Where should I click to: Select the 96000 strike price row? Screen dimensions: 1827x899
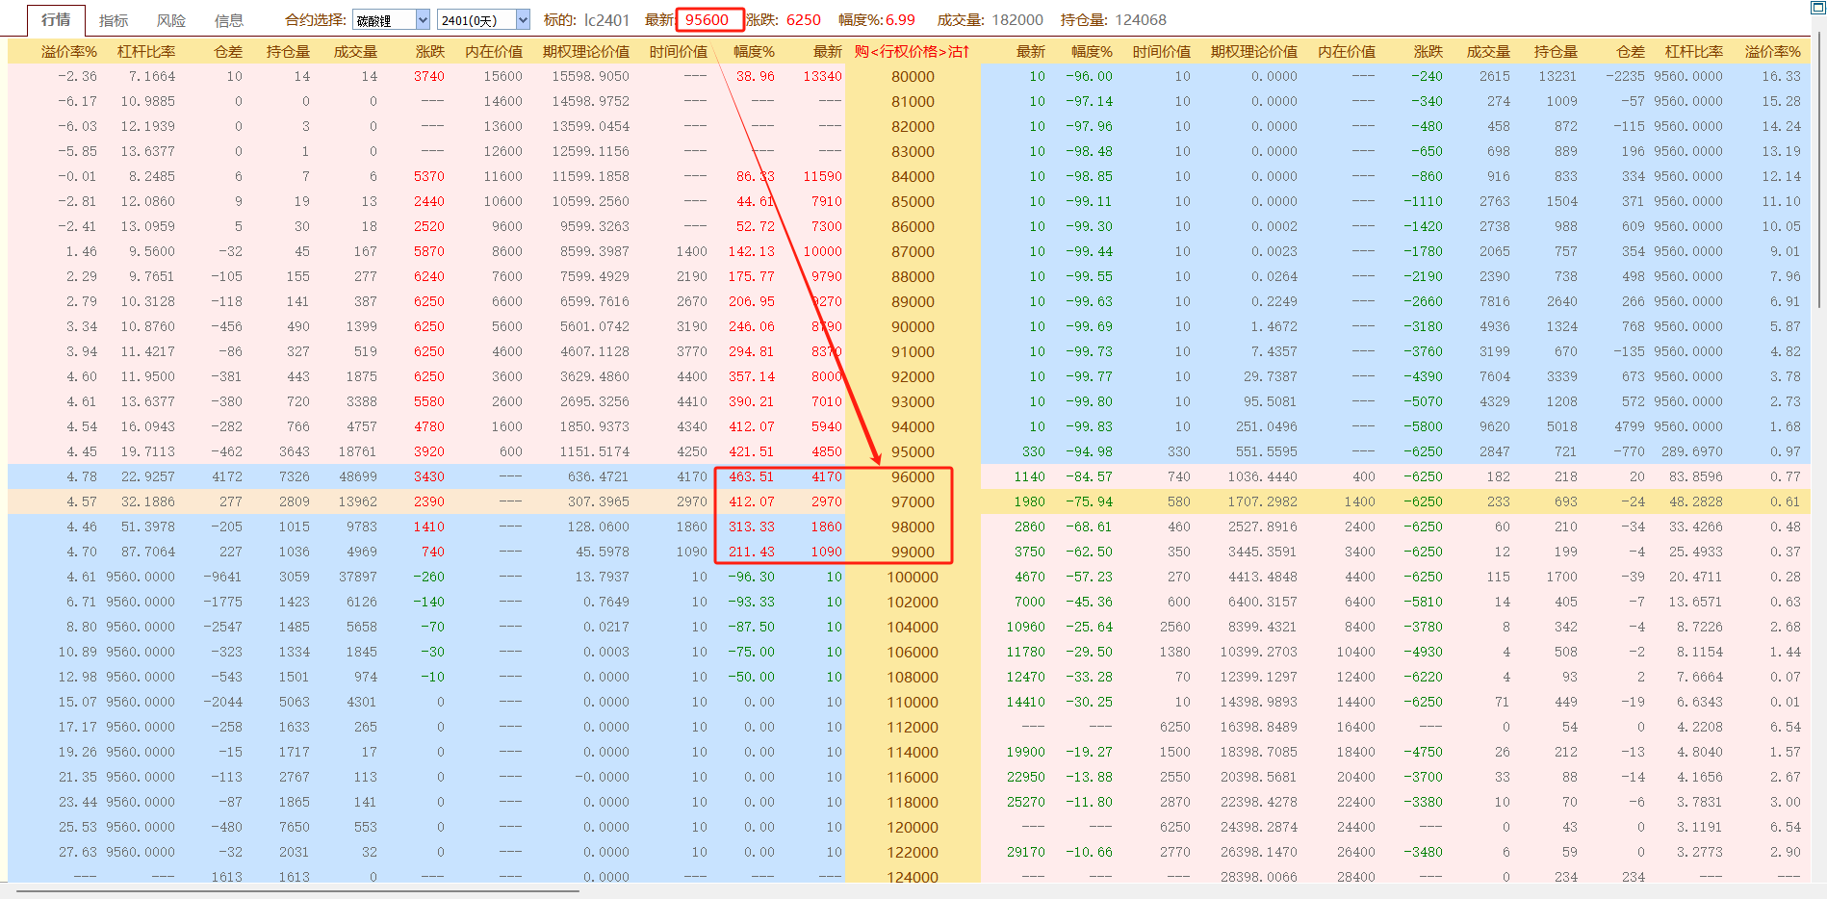[x=913, y=476]
